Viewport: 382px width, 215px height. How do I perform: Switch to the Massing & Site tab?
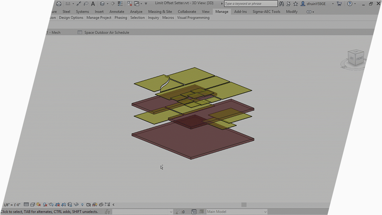click(x=160, y=12)
